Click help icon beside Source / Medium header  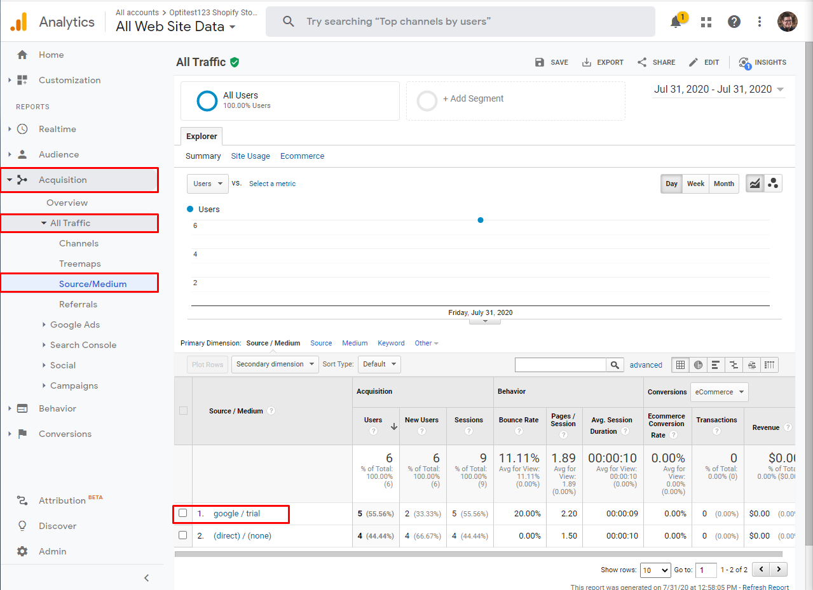tap(271, 411)
